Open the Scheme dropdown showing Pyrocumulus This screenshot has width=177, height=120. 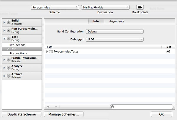pos(55,7)
